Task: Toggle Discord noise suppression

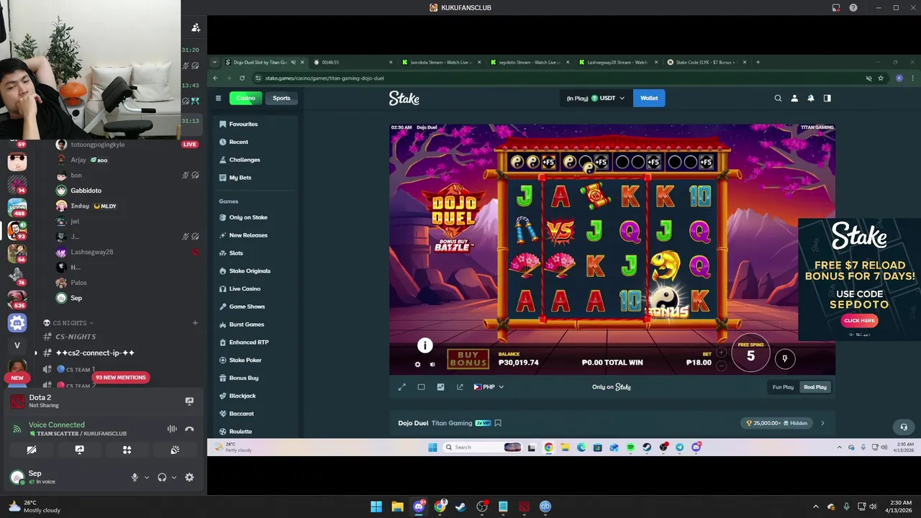Action: pyautogui.click(x=172, y=429)
